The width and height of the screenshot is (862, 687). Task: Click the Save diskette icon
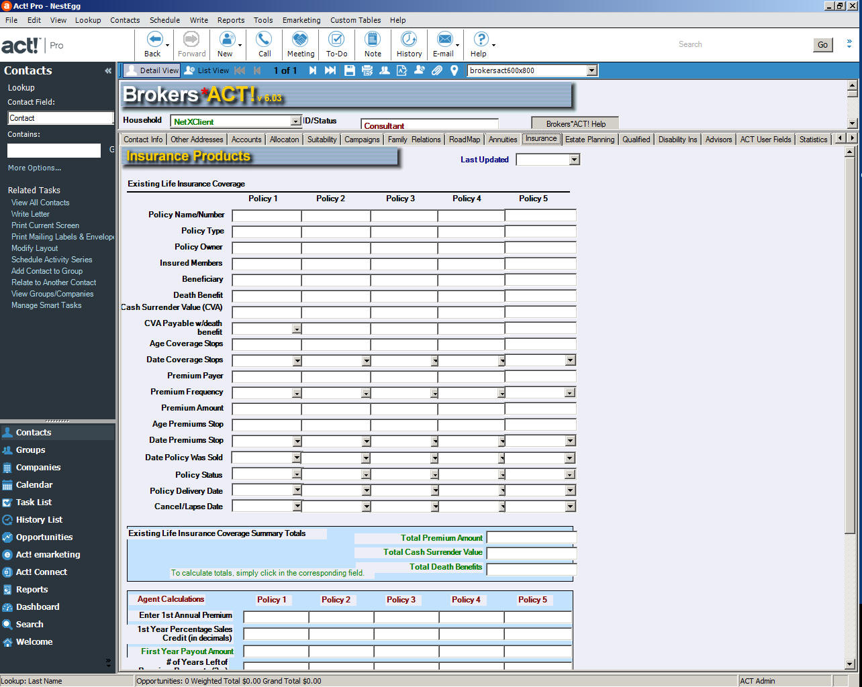click(349, 70)
